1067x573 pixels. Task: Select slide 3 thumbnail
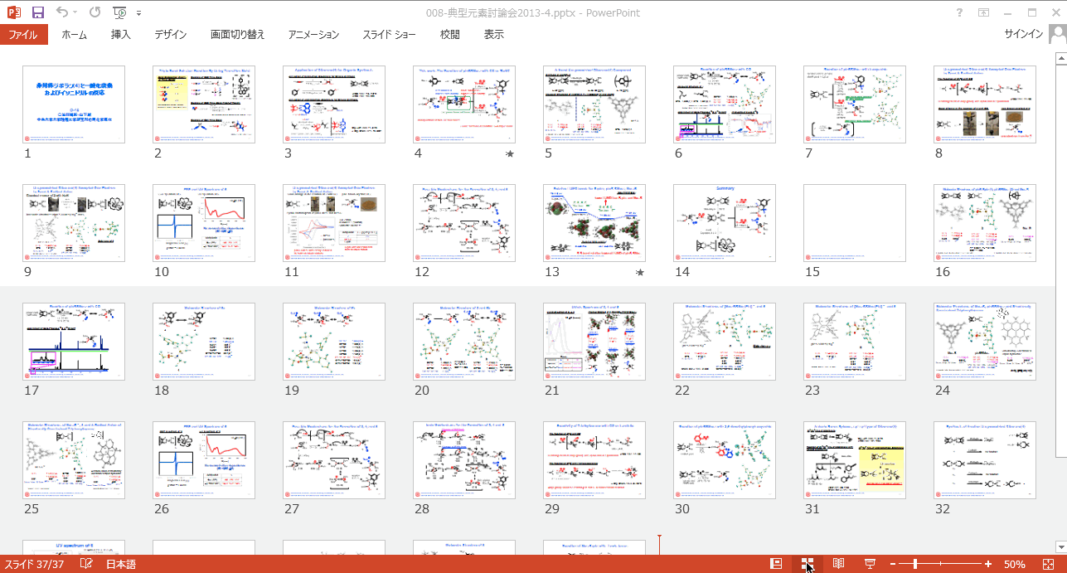334,104
